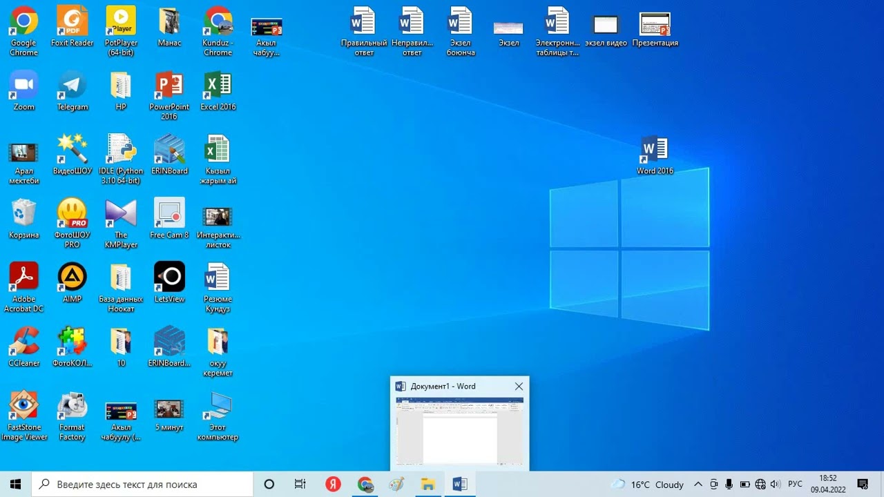Open File Explorer from taskbar

pyautogui.click(x=428, y=484)
